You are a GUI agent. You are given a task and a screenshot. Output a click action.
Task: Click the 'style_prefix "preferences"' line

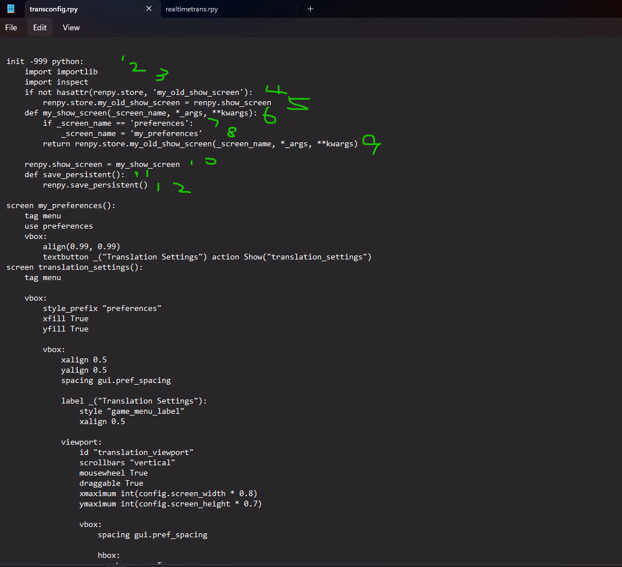(x=102, y=309)
